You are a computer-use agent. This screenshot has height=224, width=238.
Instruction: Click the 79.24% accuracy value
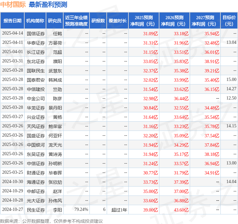point(81,210)
